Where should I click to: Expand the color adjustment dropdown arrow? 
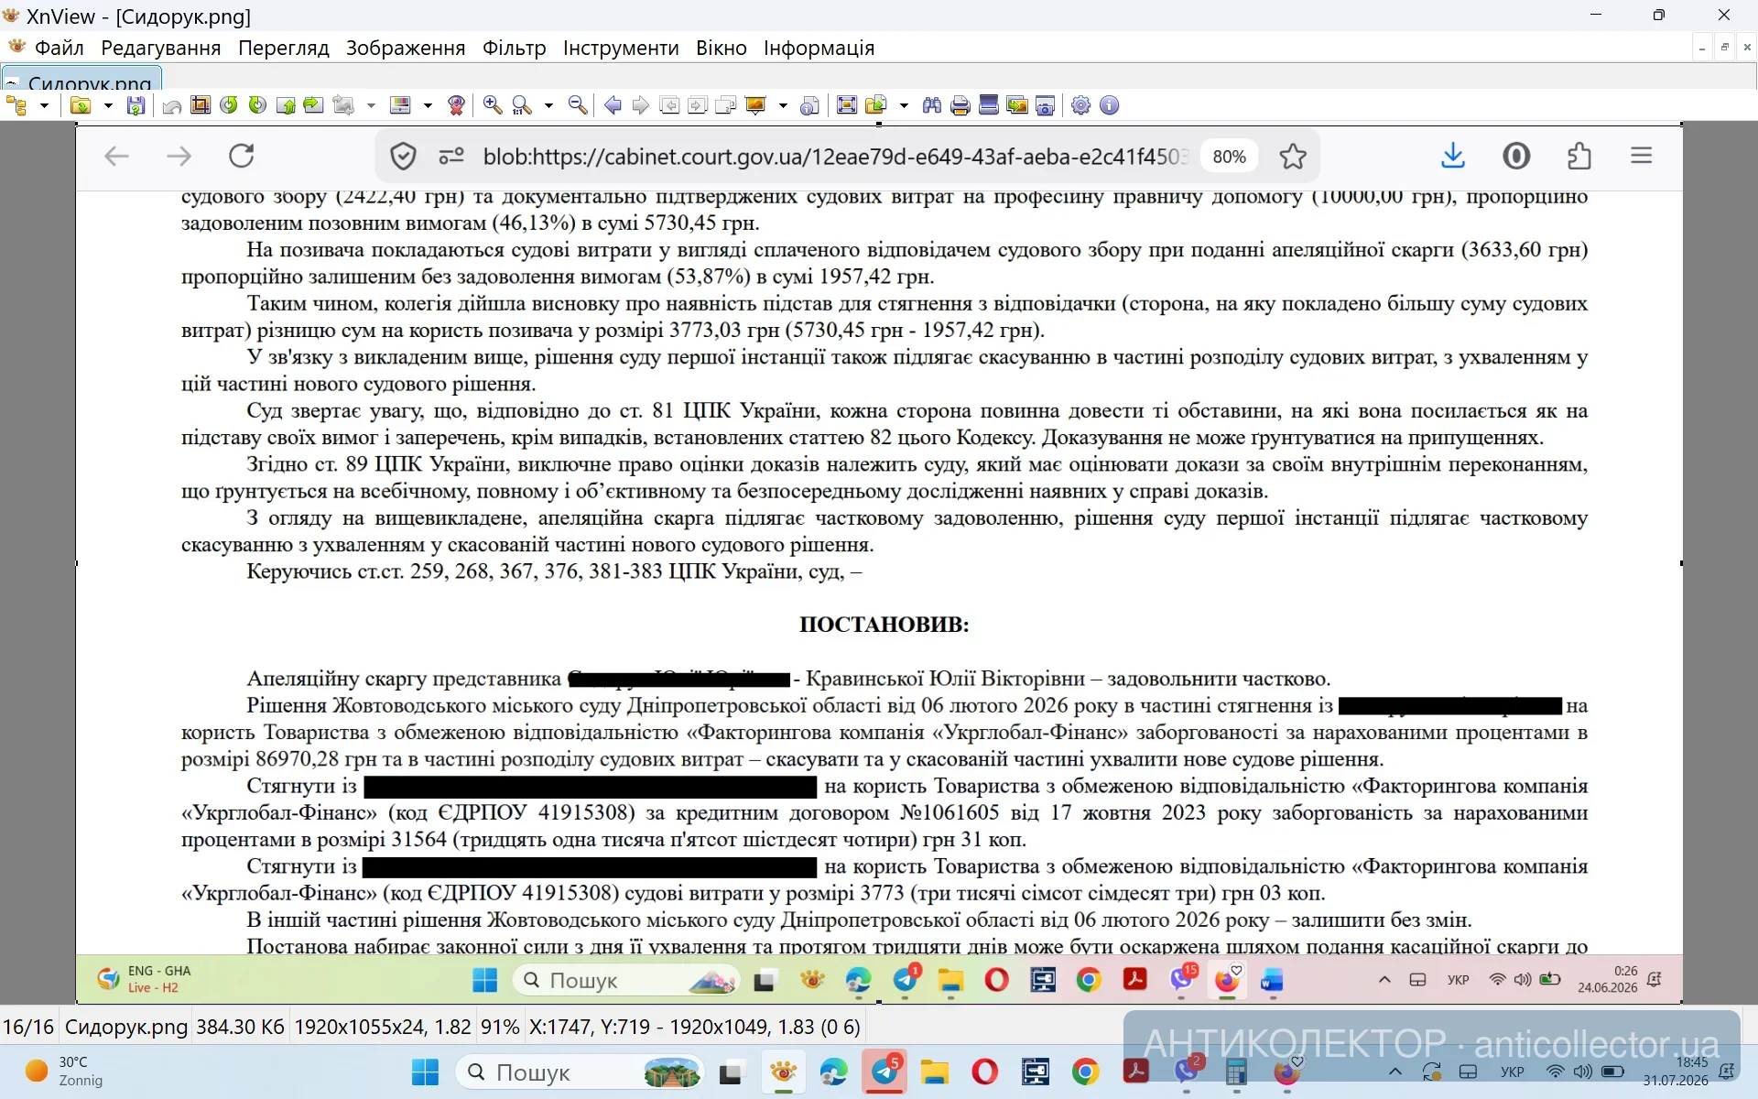pos(428,105)
